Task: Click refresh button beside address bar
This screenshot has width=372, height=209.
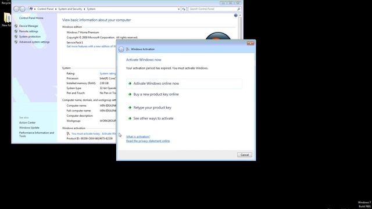Action: point(184,9)
